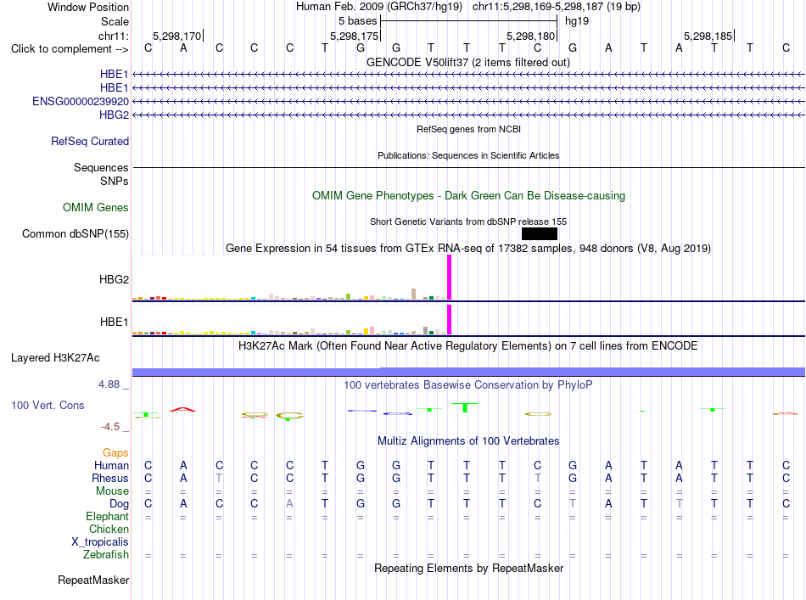This screenshot has height=600, width=806.
Task: Click GENCODE V50lift37 track title
Action: (468, 62)
